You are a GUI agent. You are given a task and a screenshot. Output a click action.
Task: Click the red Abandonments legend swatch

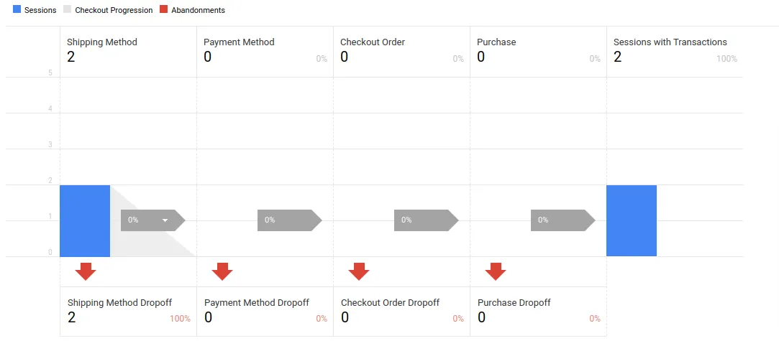pos(163,10)
